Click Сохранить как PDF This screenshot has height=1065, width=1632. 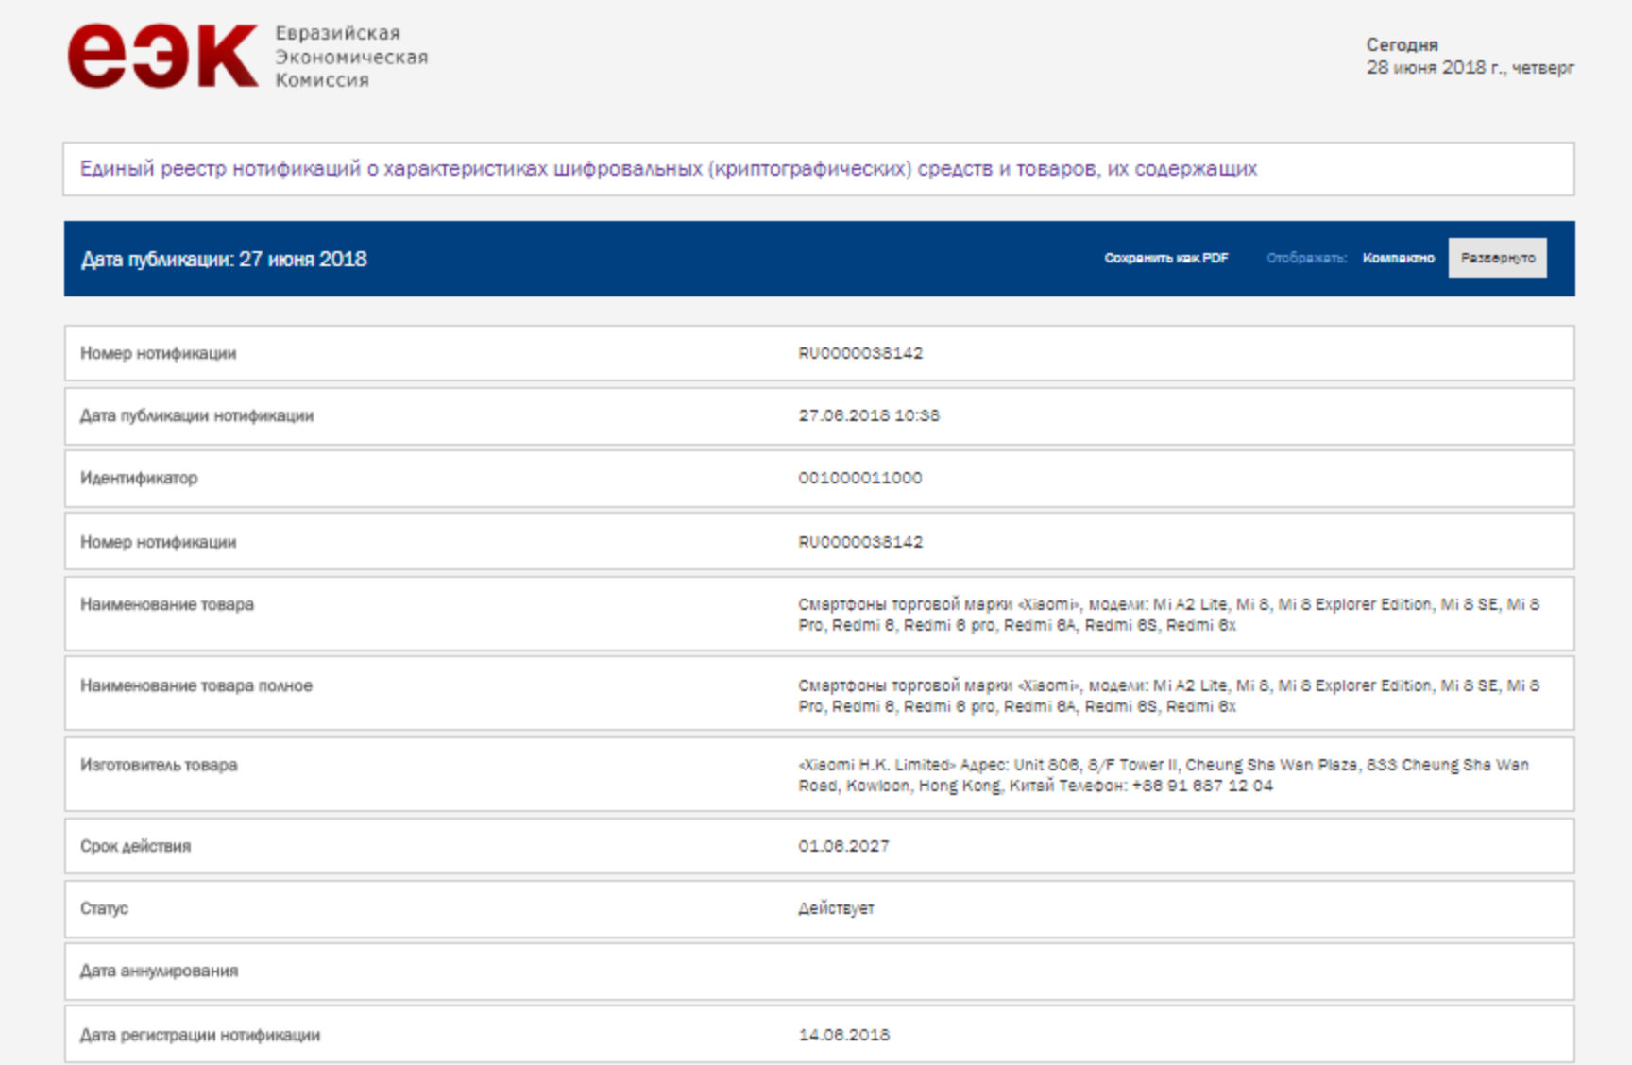pyautogui.click(x=1166, y=258)
